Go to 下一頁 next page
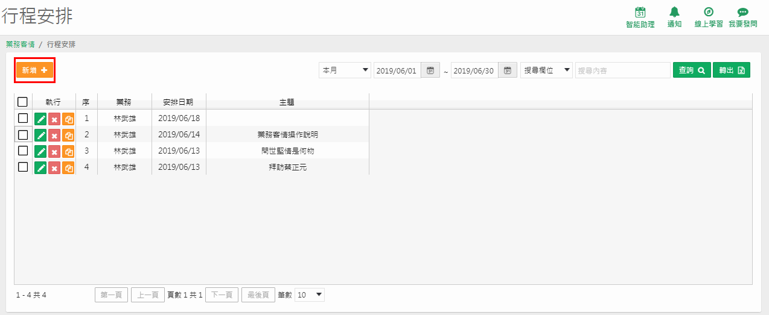 pyautogui.click(x=222, y=295)
